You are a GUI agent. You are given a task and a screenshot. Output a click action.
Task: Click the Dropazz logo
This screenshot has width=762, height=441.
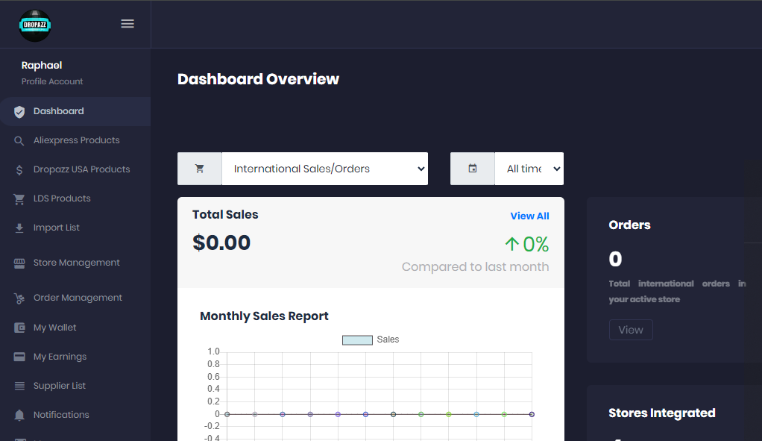tap(35, 25)
